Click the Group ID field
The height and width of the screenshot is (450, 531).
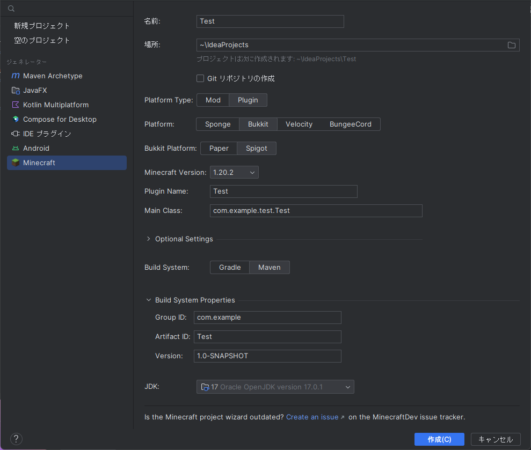267,318
